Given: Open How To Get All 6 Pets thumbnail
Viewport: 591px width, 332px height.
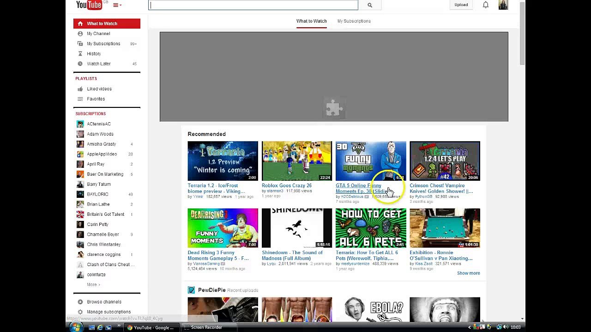Looking at the screenshot, I should tap(371, 228).
